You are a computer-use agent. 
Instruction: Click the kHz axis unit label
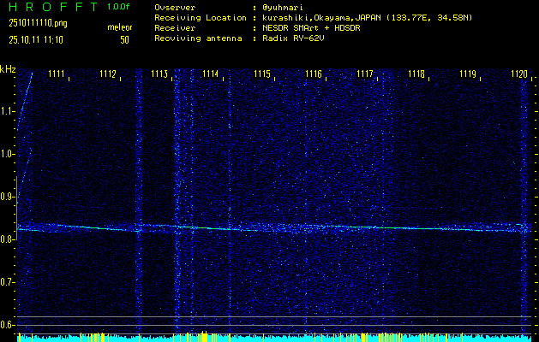tap(8, 69)
